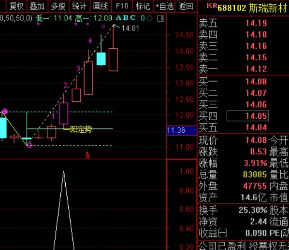Click the 复权 toolbar button
Viewport: 289px width, 250px height.
[x=16, y=6]
